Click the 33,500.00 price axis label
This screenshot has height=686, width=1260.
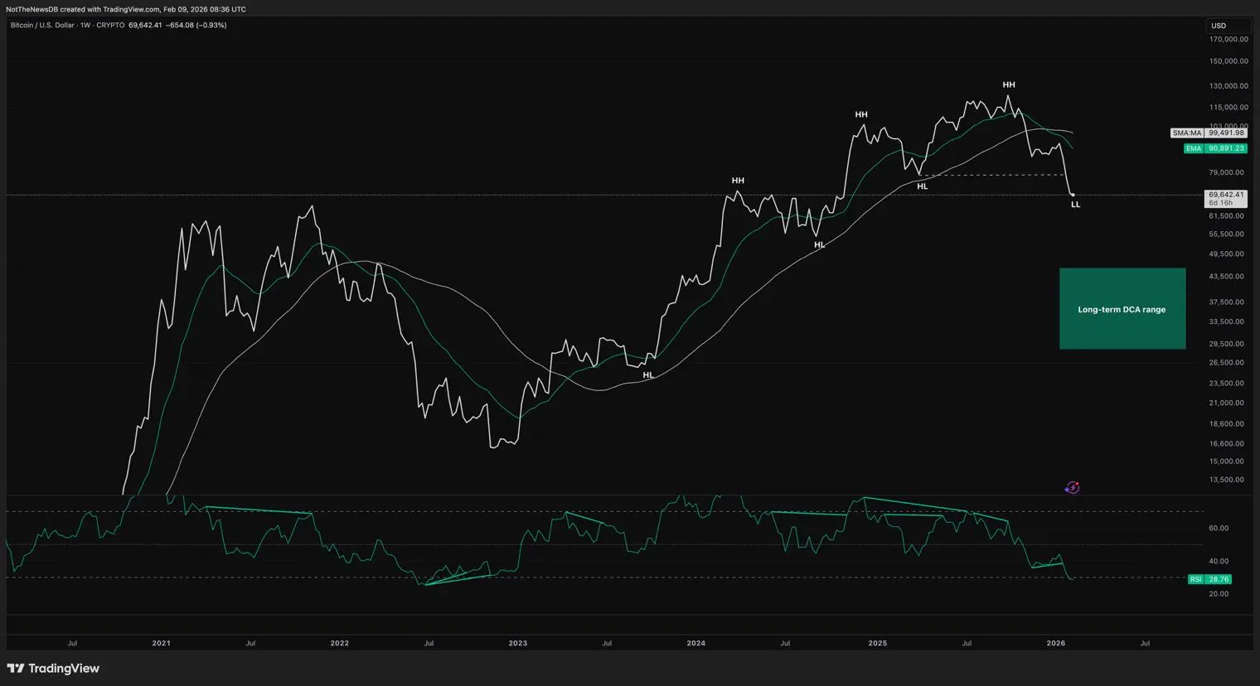1227,321
